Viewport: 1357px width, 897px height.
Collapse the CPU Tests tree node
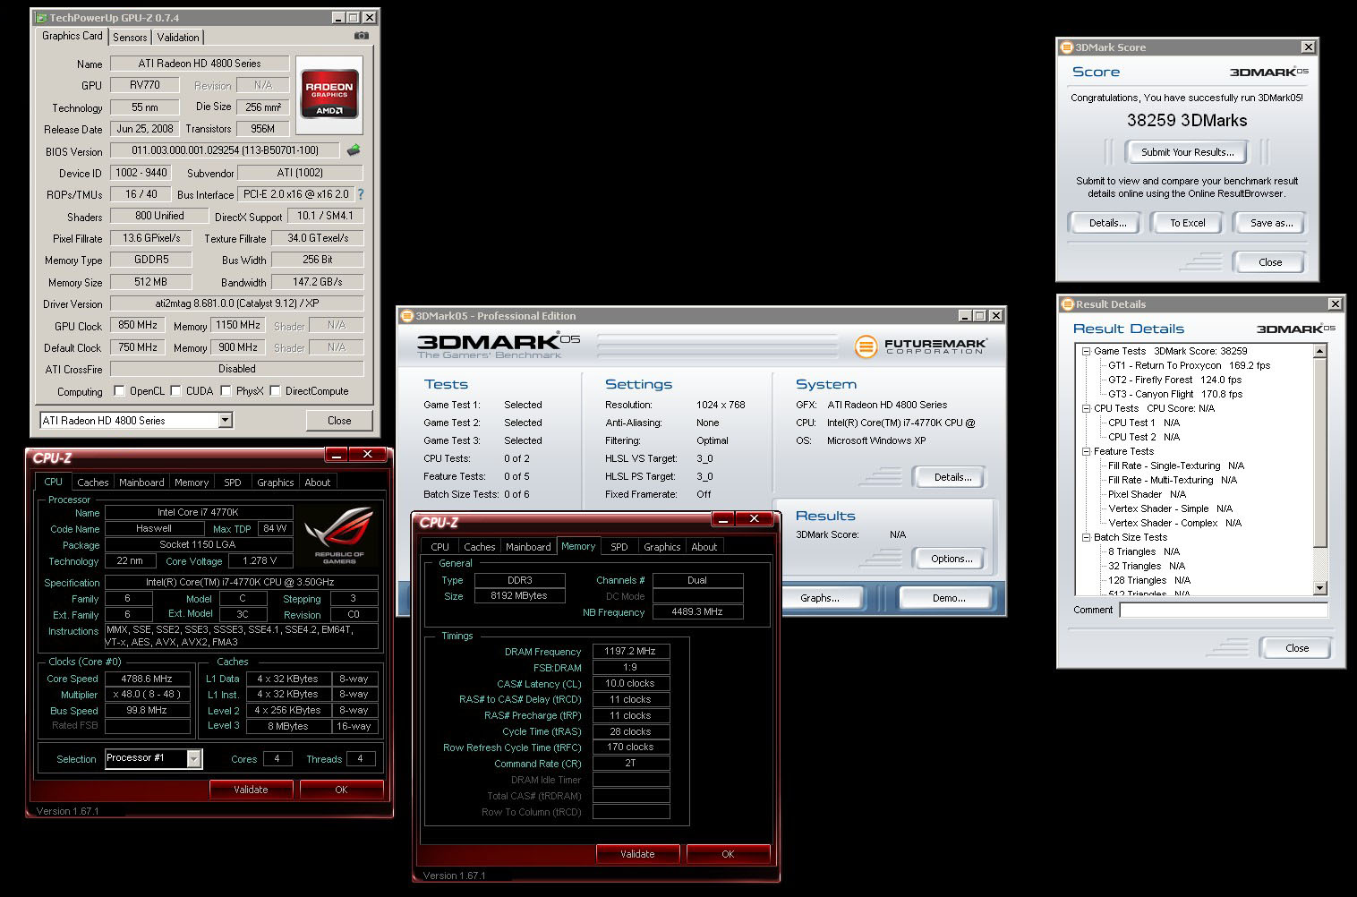click(1086, 409)
